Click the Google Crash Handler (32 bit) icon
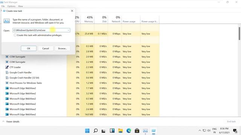Image resolution: width=241 pixels, height=135 pixels. pos(7,78)
